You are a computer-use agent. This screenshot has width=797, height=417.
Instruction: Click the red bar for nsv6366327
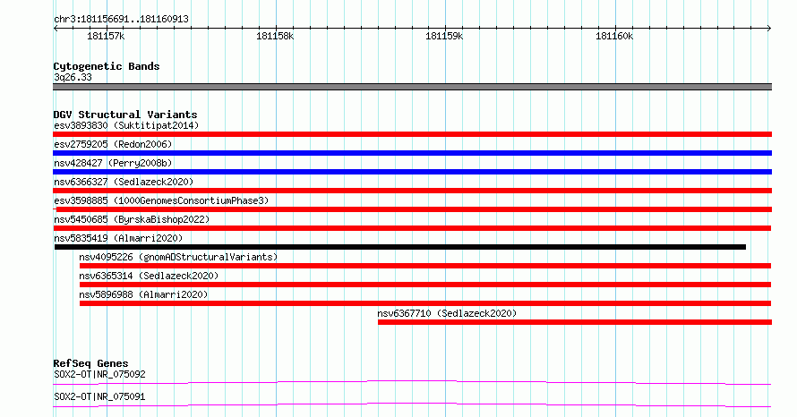[412, 191]
